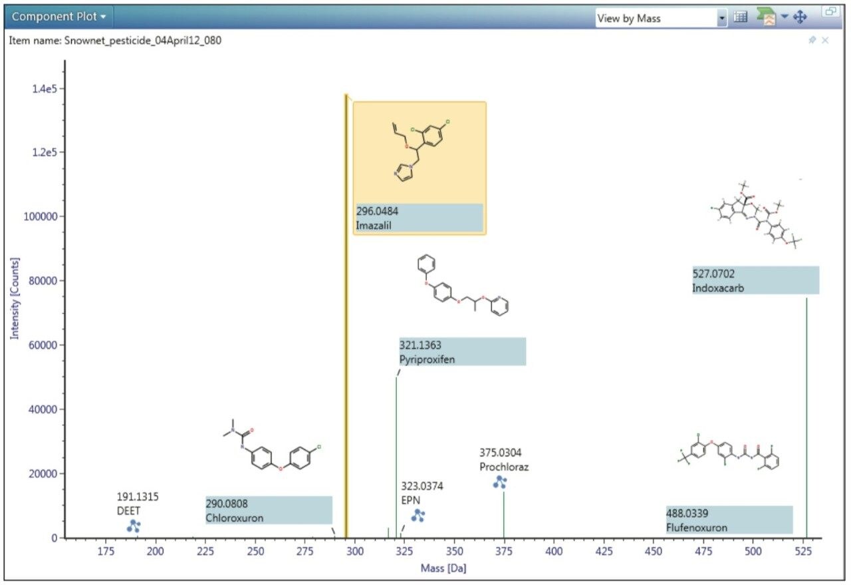Click the Chloroxuron 290.0808 label

click(268, 510)
